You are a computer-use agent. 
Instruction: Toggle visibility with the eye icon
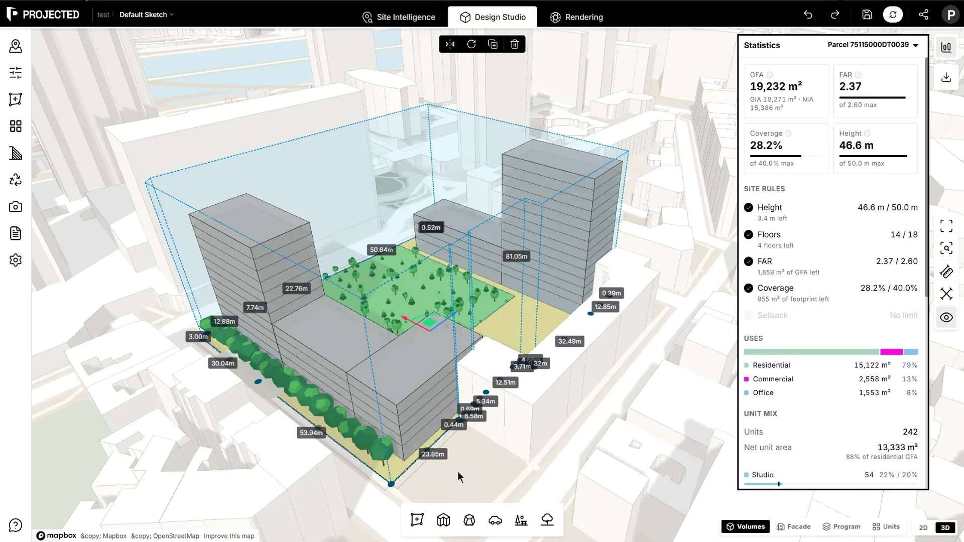(x=946, y=317)
